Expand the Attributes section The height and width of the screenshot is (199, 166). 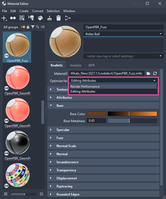[103, 97]
